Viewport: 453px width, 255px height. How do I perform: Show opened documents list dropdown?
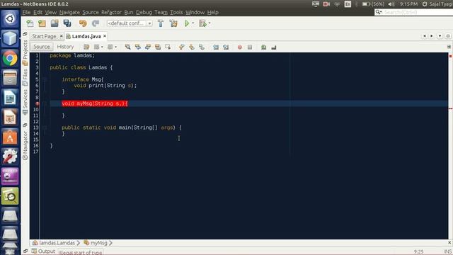(440, 36)
